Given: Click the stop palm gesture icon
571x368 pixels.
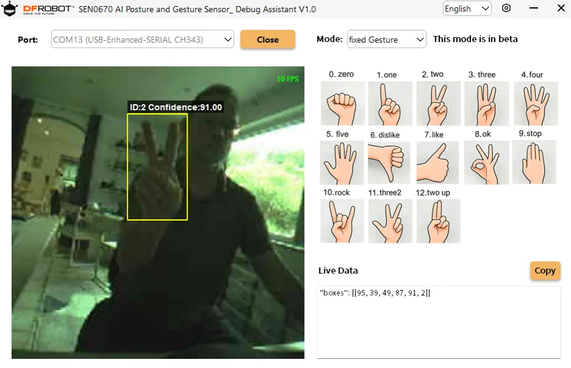Looking at the screenshot, I should [x=534, y=162].
